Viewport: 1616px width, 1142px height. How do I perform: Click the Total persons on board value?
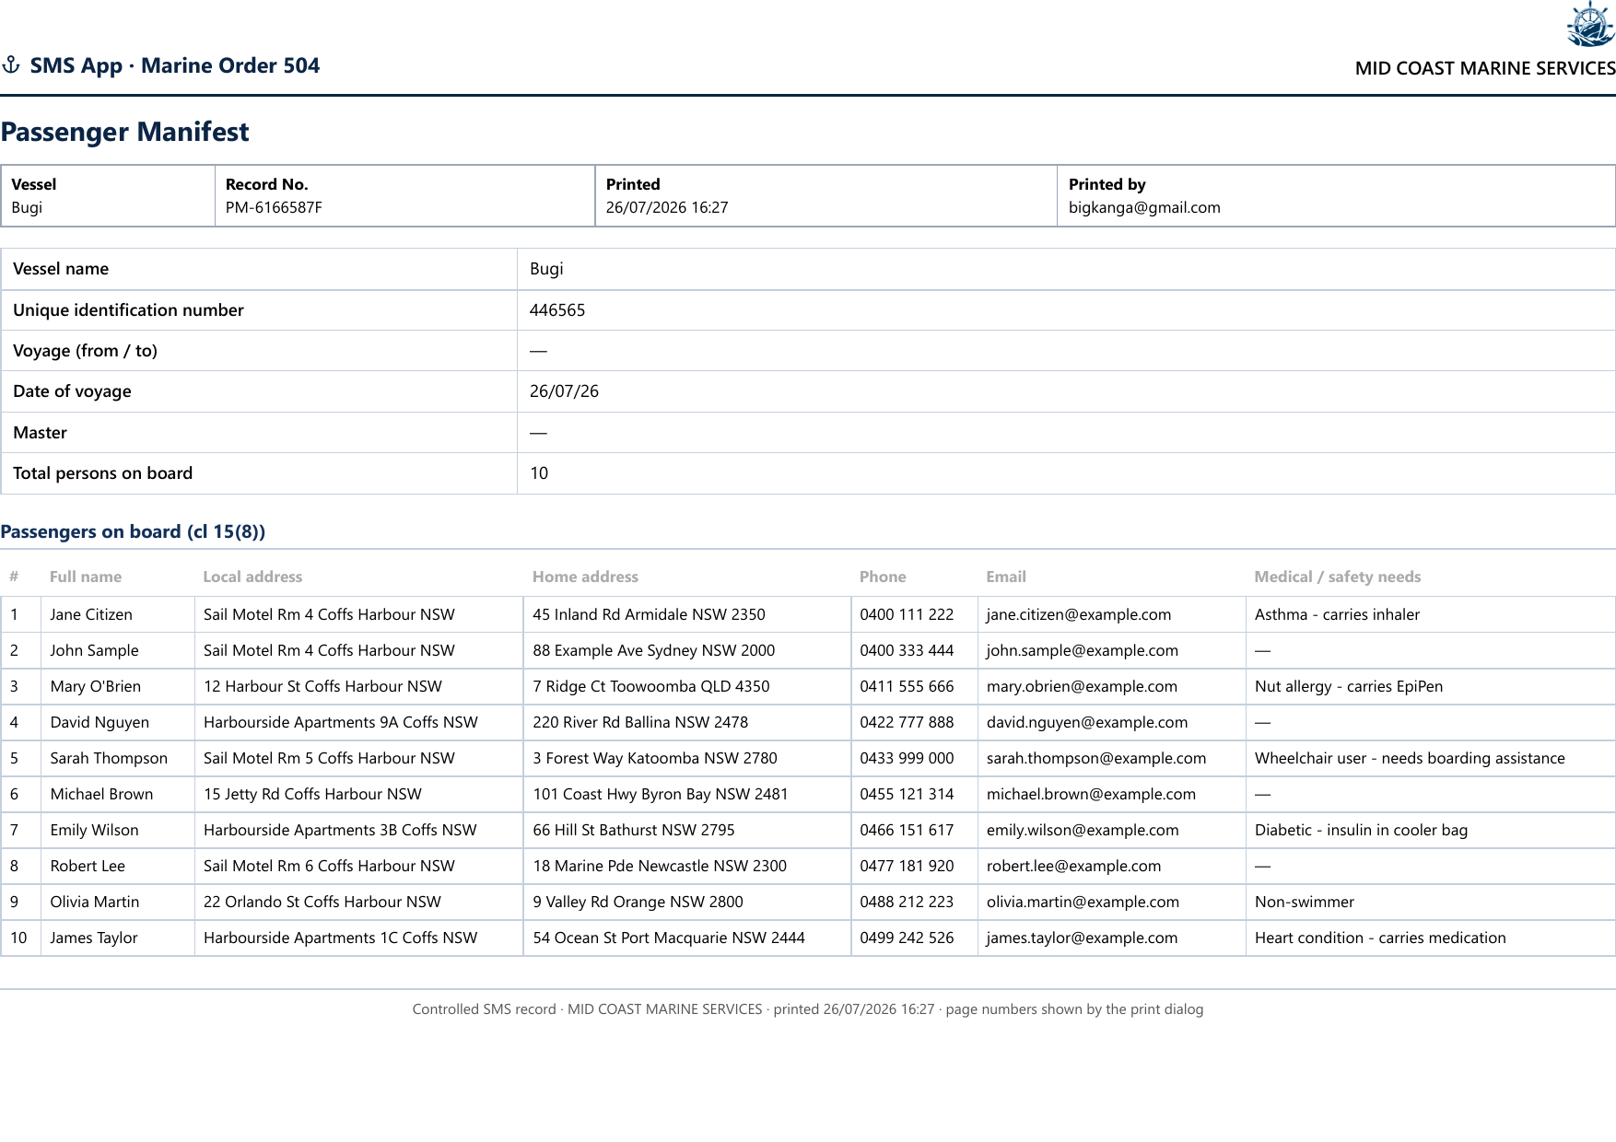[539, 473]
